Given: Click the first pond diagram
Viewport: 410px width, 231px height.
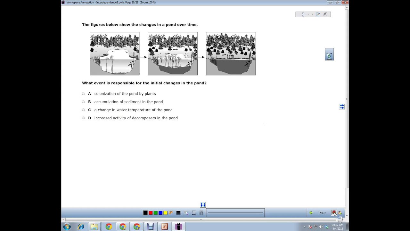Looking at the screenshot, I should pos(115,54).
